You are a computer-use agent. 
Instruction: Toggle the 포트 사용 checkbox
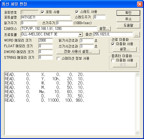(x=42, y=12)
